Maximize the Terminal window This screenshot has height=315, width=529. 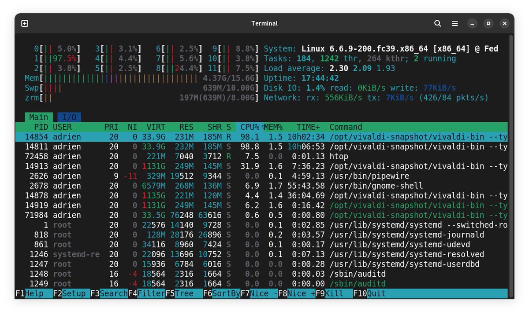[488, 24]
